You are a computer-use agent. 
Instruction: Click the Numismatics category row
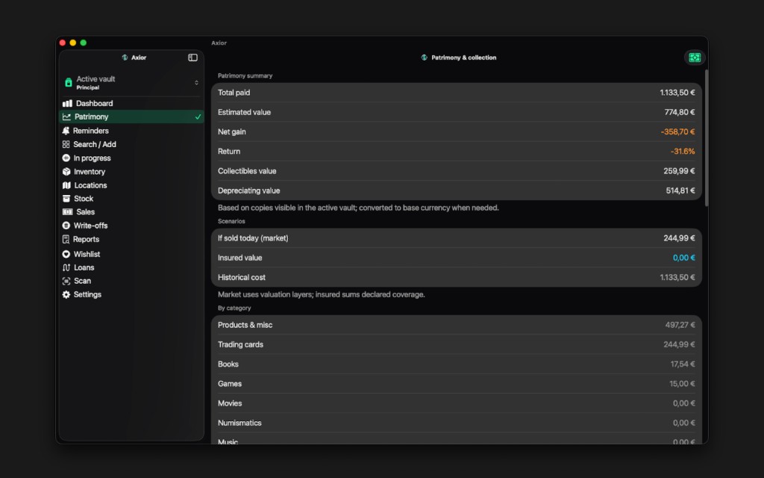457,423
